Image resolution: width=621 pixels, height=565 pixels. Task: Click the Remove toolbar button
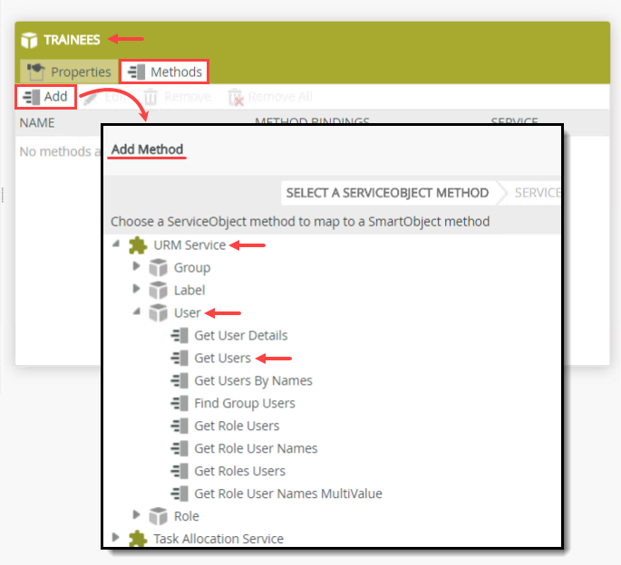[x=178, y=97]
